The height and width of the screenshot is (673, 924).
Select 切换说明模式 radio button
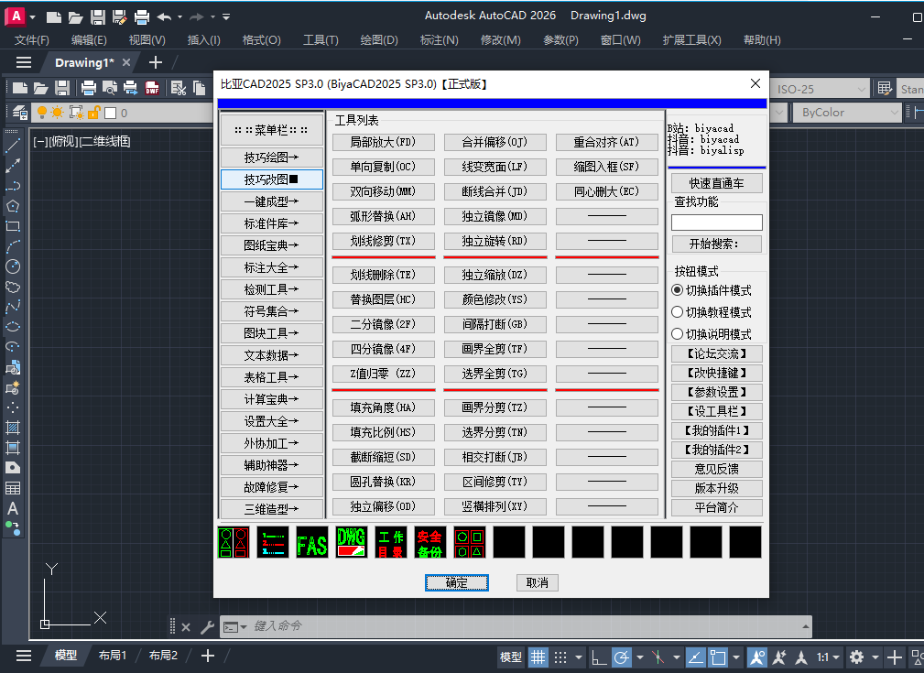point(677,334)
